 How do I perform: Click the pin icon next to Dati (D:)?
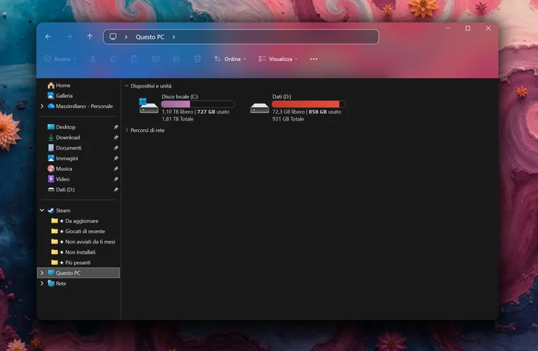116,189
